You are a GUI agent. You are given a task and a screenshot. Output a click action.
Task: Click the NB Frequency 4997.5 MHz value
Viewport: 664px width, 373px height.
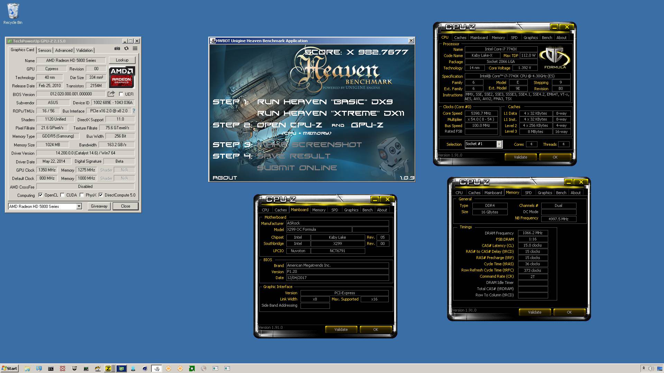point(559,219)
